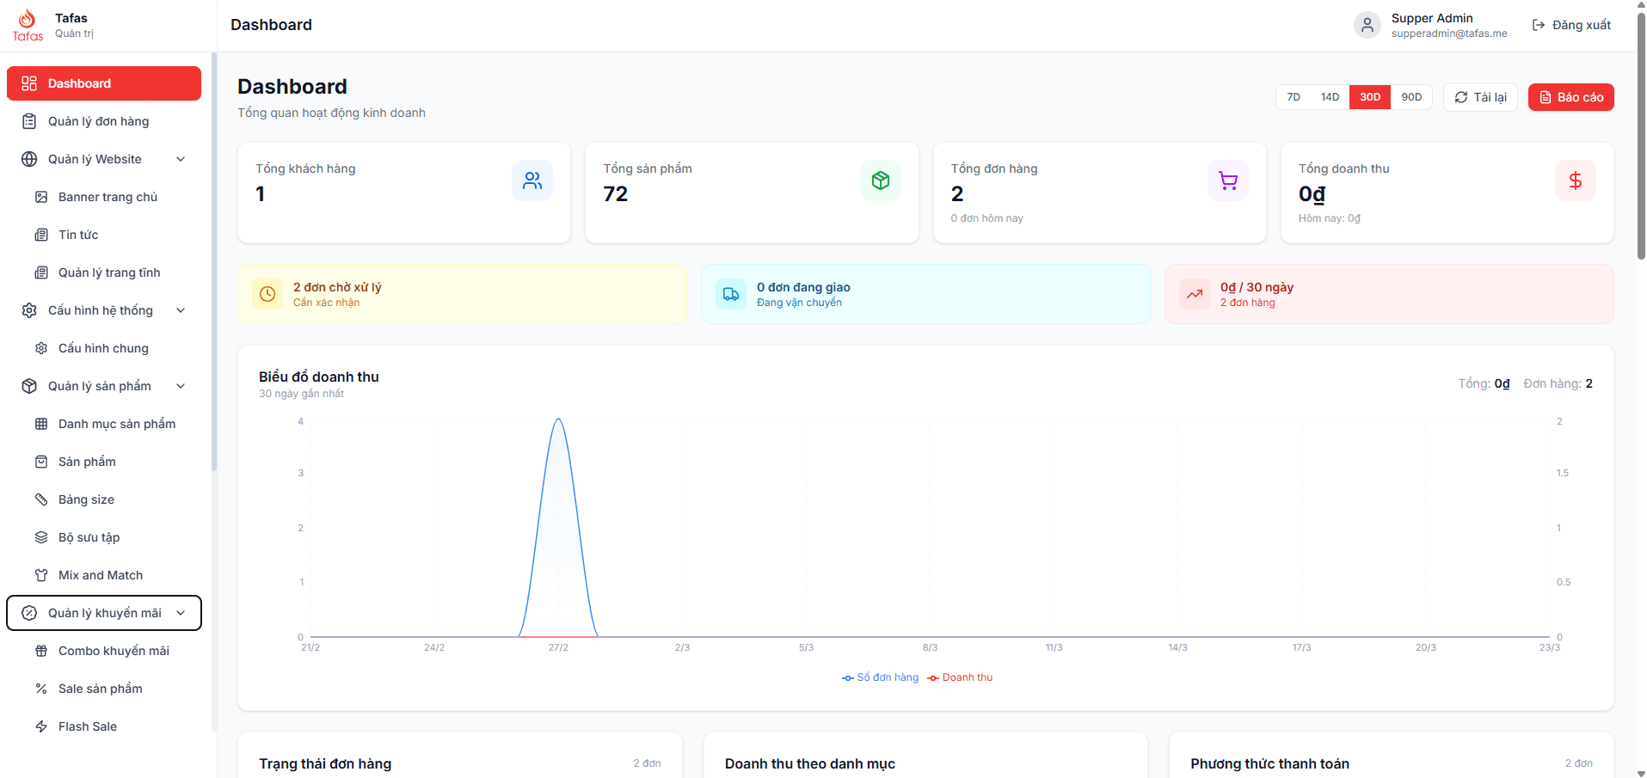Click the clipboard icon for Quản lý đơn hàng
Screen dimensions: 1647x778
(x=30, y=121)
